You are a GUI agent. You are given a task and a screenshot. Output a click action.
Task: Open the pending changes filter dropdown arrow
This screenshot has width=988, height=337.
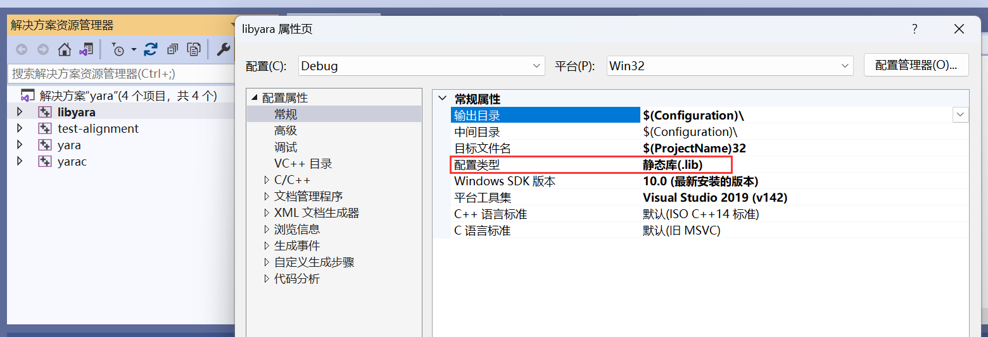pos(134,49)
